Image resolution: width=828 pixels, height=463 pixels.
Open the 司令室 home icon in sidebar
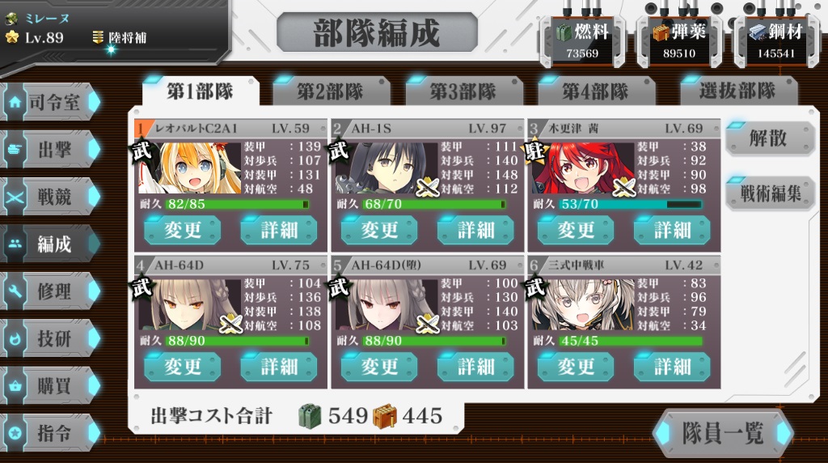(15, 102)
